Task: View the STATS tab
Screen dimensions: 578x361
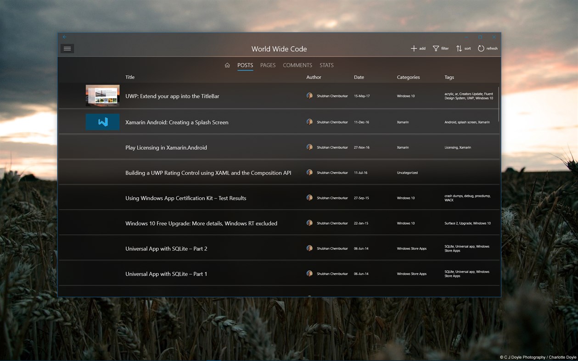Action: 326,65
